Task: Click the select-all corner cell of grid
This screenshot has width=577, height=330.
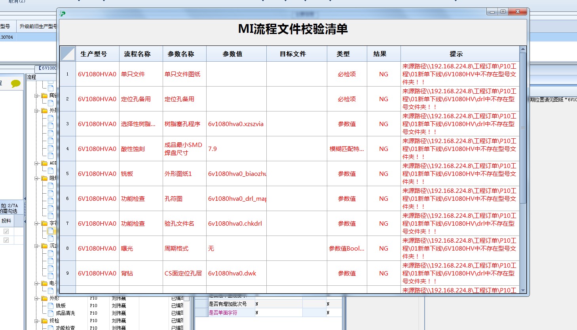Action: pos(68,54)
